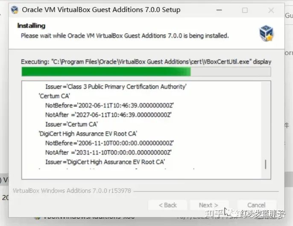
Task: Click the < Back button
Action: (x=167, y=205)
